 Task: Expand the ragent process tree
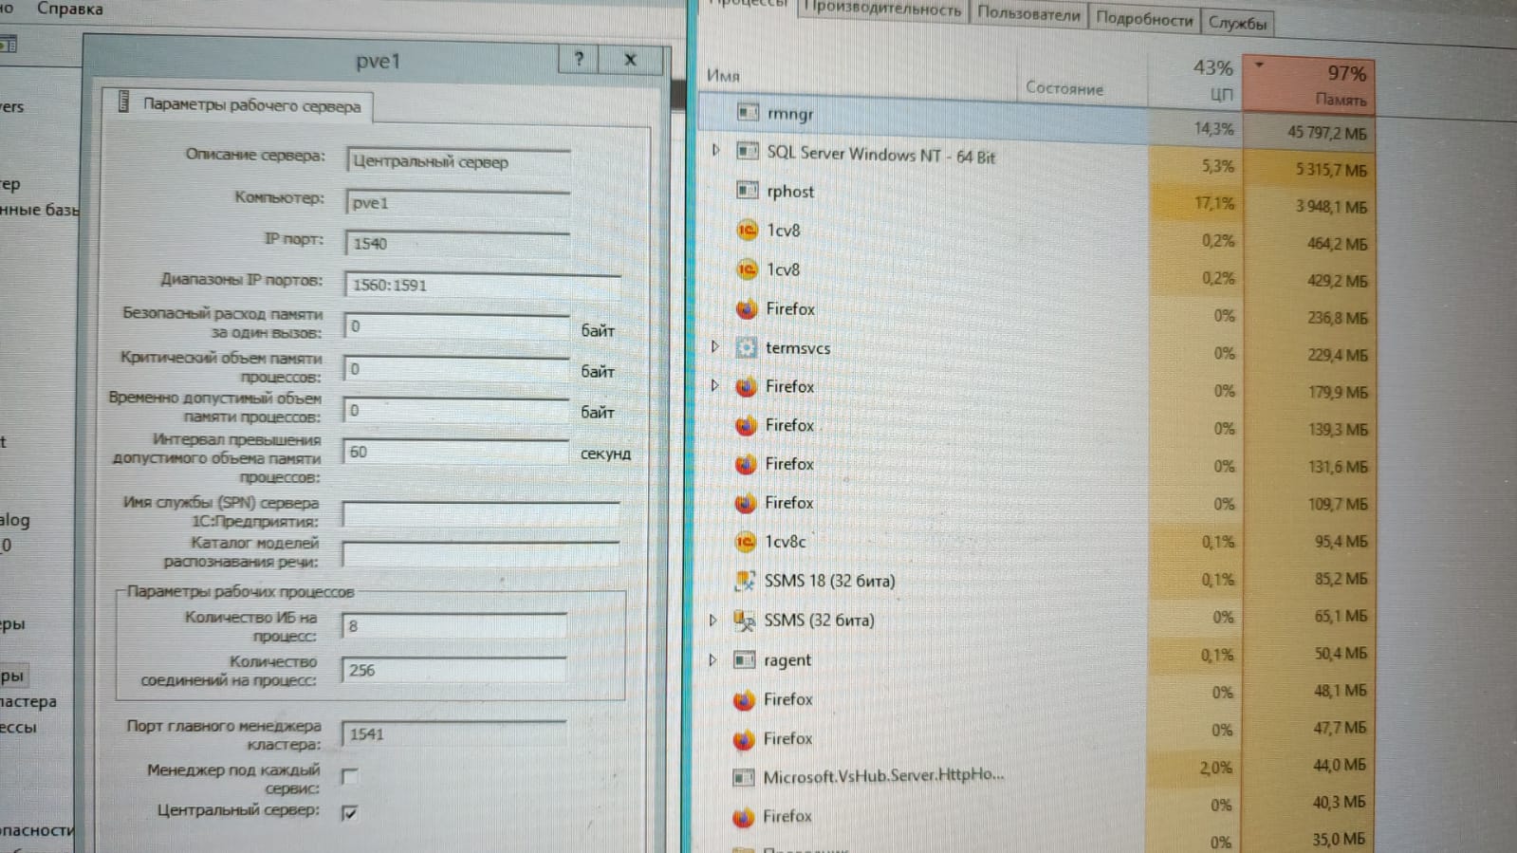coord(713,659)
